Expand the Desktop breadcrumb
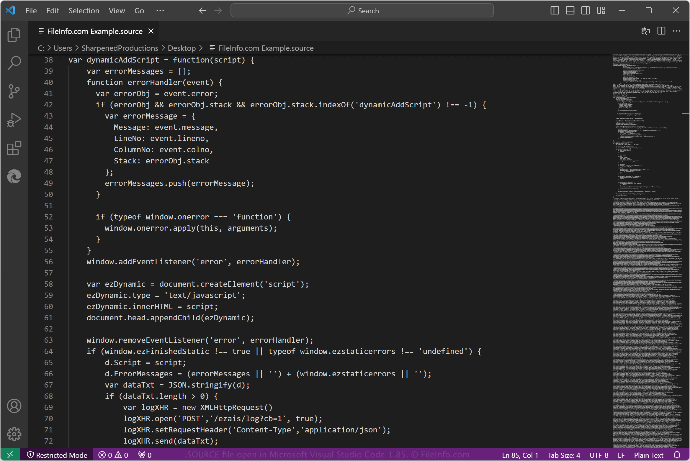The width and height of the screenshot is (690, 461). click(x=182, y=48)
